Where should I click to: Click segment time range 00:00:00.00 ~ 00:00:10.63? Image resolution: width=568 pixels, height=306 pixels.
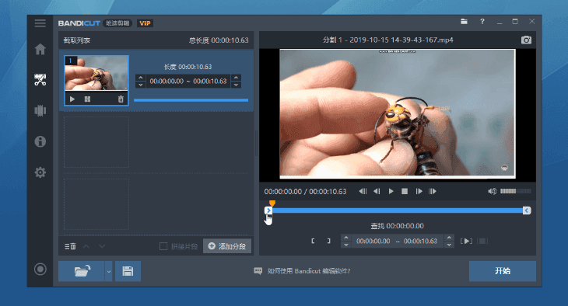click(x=188, y=81)
